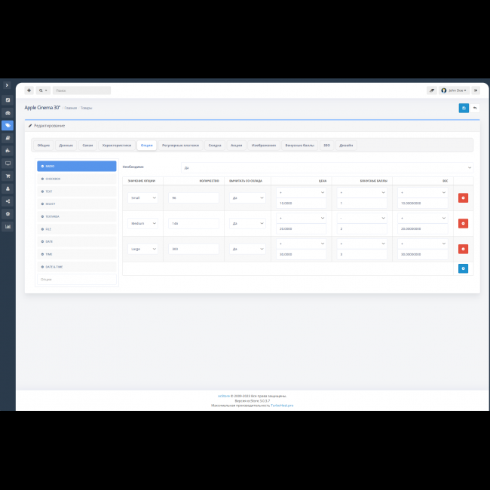The image size is (490, 490).
Task: Click the 'Товары' breadcrumb link
Action: [87, 108]
